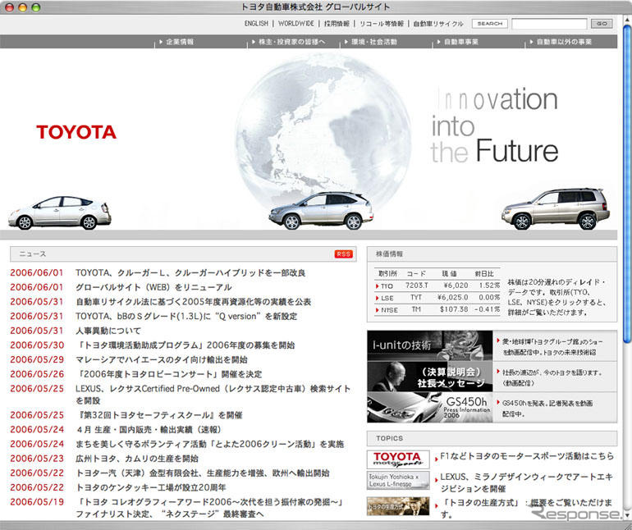Open the Toyota motorsports logo thumbnail
This screenshot has height=530, width=632.
(398, 460)
